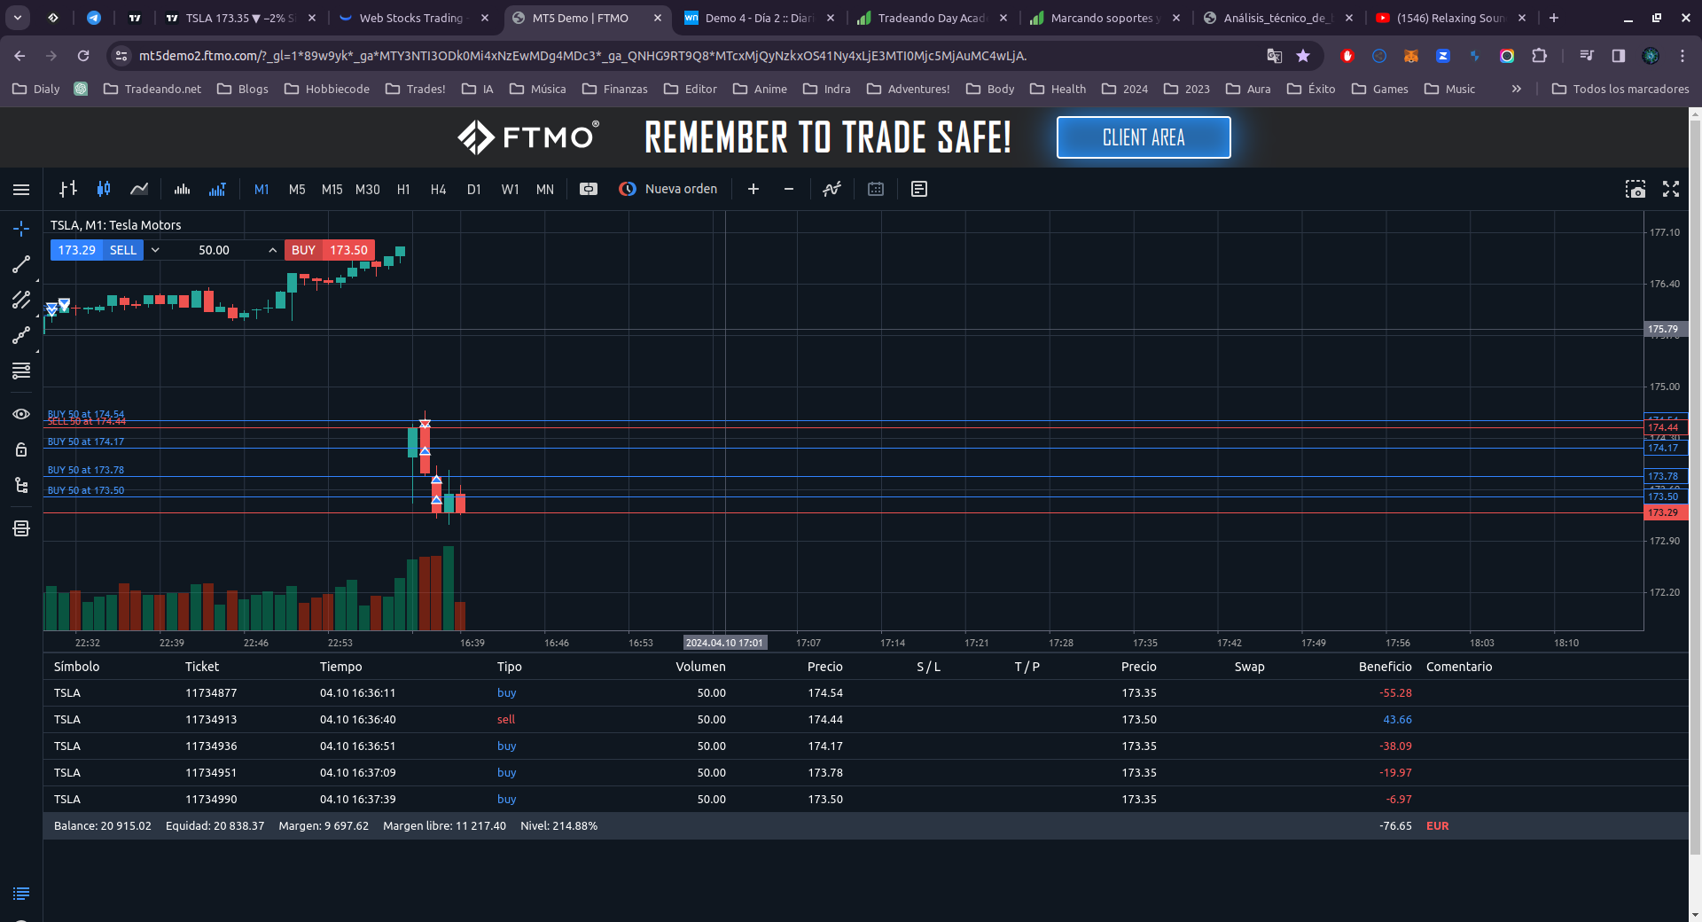Select the trend line drawing tool
1702x922 pixels.
pos(21,264)
